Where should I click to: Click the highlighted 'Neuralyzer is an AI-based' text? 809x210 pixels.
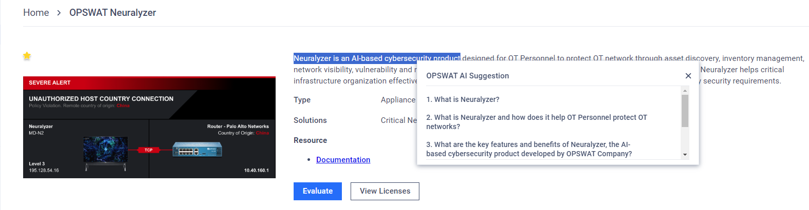377,58
